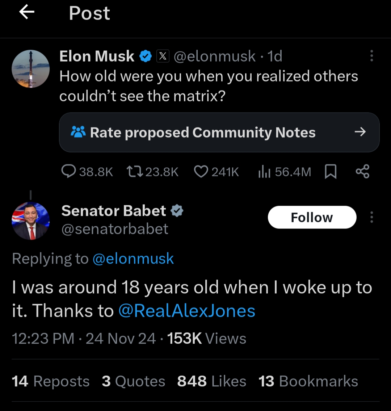View Elon Musk's profile picture
391x411 pixels.
pyautogui.click(x=31, y=69)
